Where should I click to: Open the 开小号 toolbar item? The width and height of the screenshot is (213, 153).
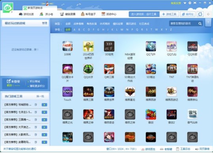[46, 14]
